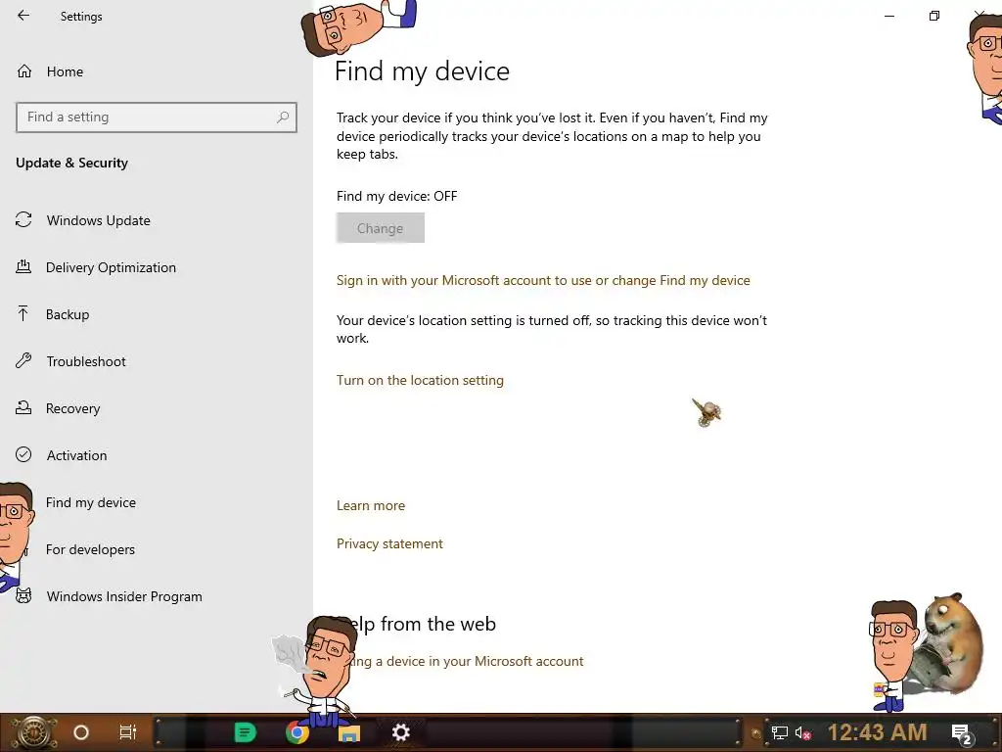Open the Privacy statement link
The width and height of the screenshot is (1002, 752).
389,543
